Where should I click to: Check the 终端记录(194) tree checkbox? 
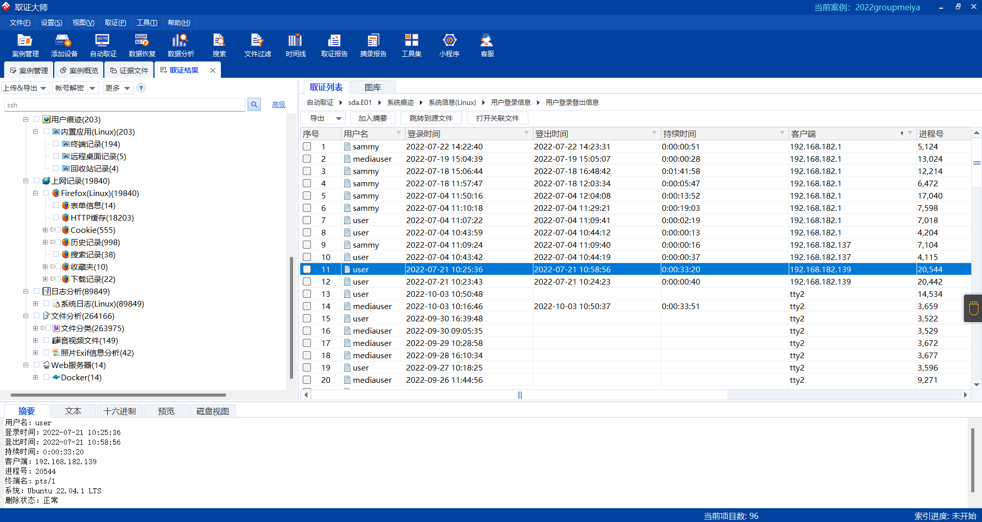tap(56, 144)
